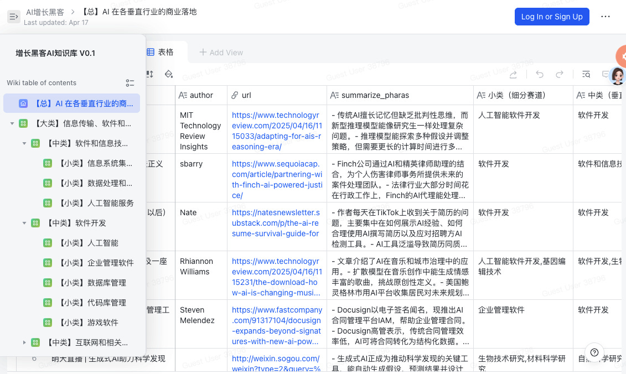
Task: Click the Log In or Sign Up button
Action: 552,17
